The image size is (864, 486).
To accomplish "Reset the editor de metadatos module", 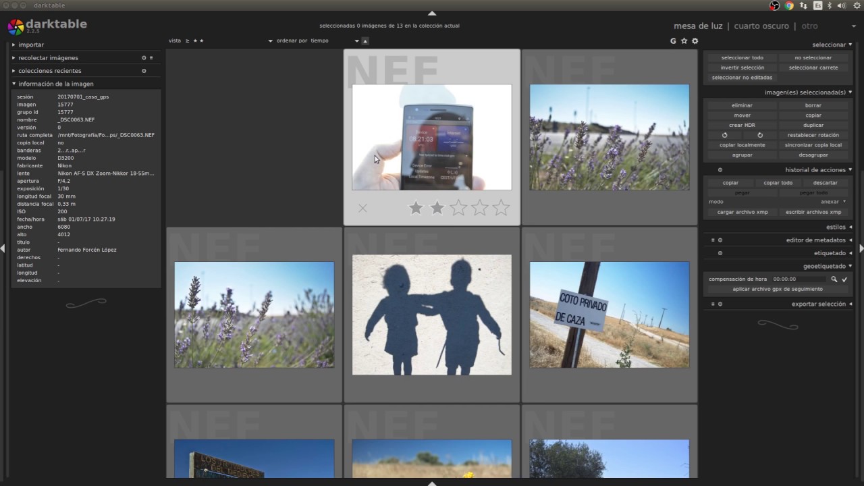I will tap(720, 240).
